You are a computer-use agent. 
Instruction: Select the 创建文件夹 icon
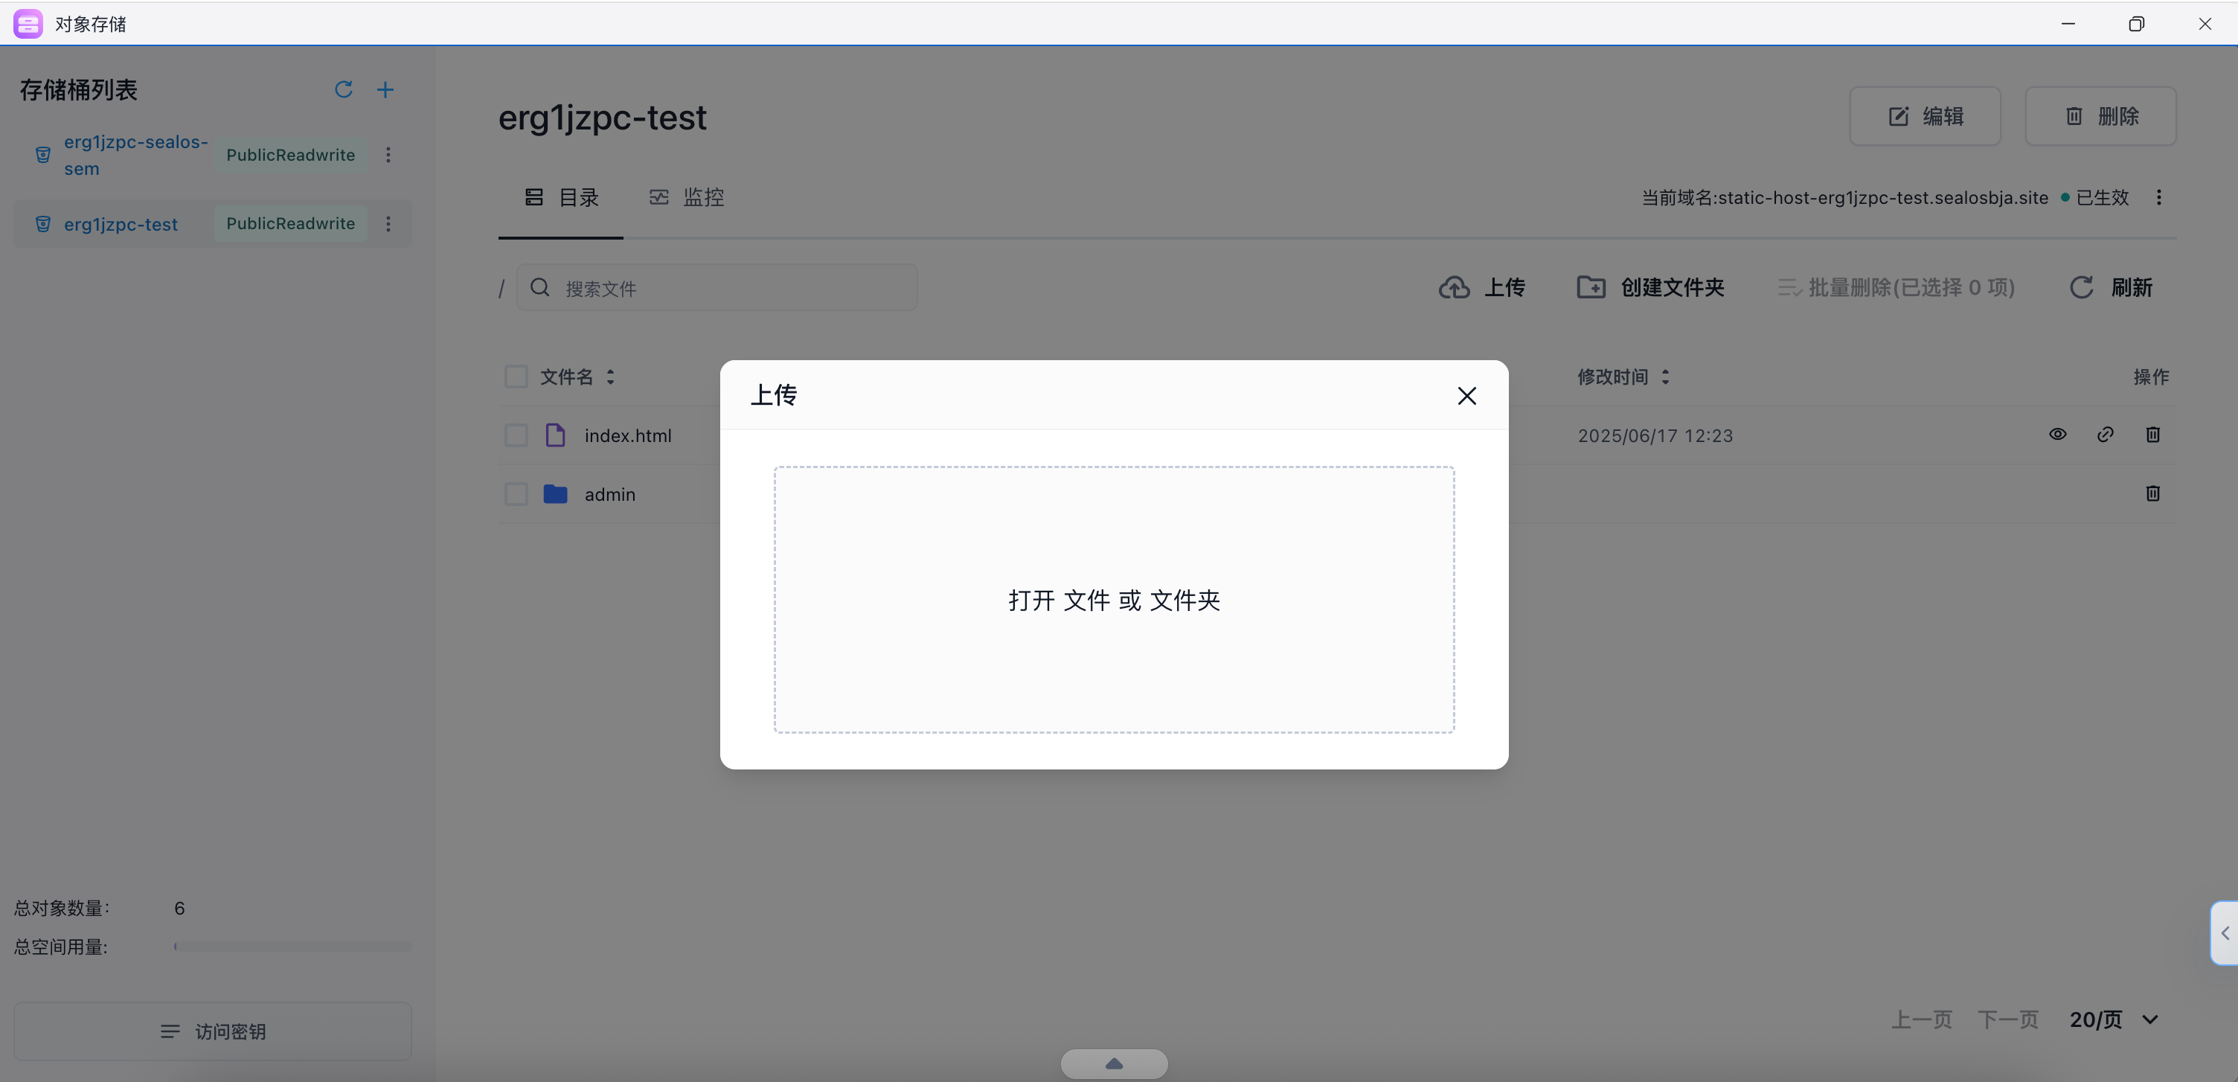[x=1591, y=286]
